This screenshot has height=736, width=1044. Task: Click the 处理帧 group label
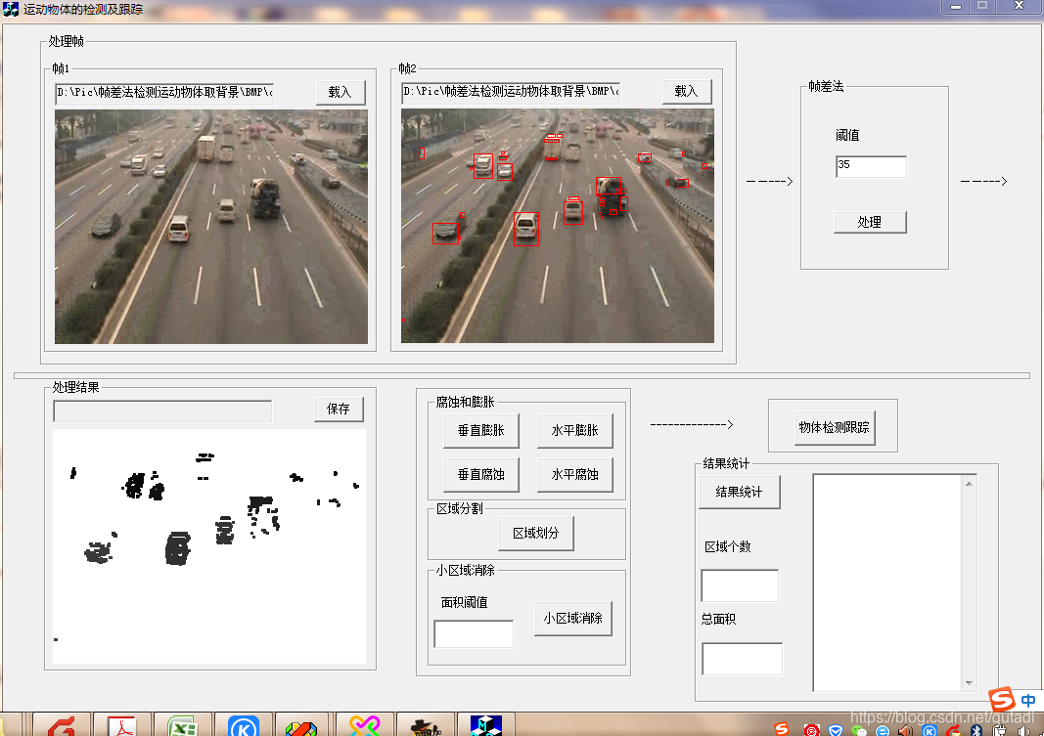(x=66, y=41)
